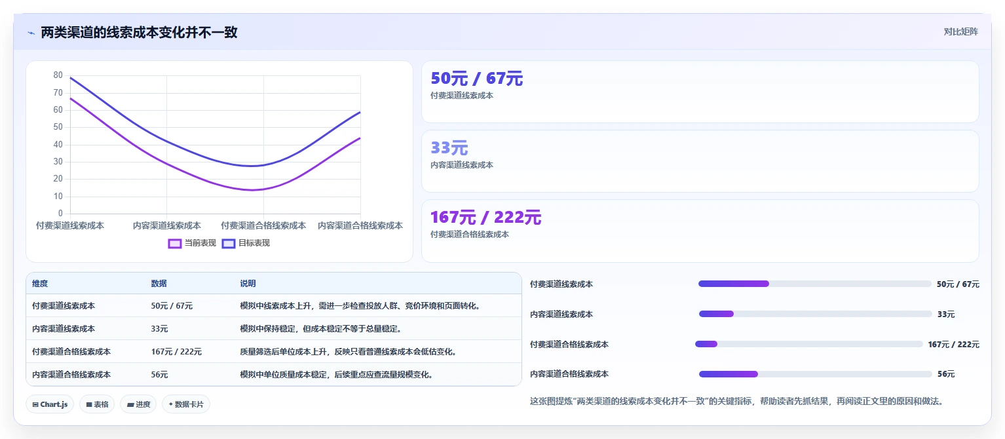Click the 付费渠道线索成本 progress bar
This screenshot has height=439, width=1005.
815,284
